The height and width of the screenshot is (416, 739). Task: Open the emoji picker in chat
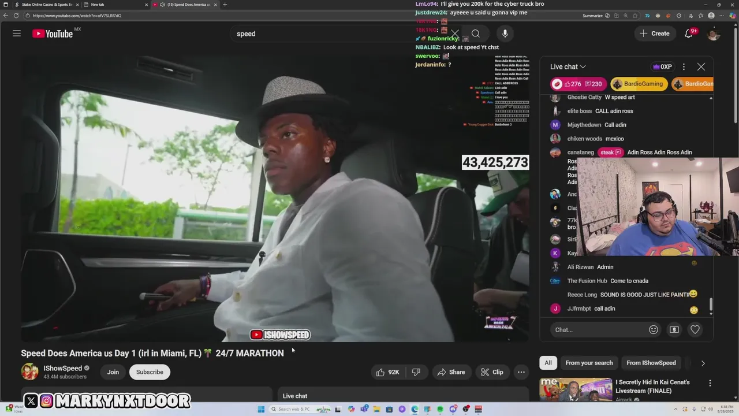pos(654,329)
